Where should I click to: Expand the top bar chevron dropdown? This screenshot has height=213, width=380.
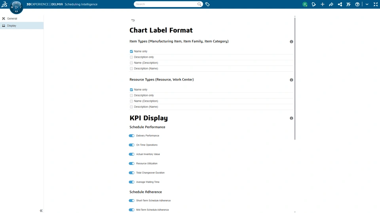pyautogui.click(x=367, y=4)
